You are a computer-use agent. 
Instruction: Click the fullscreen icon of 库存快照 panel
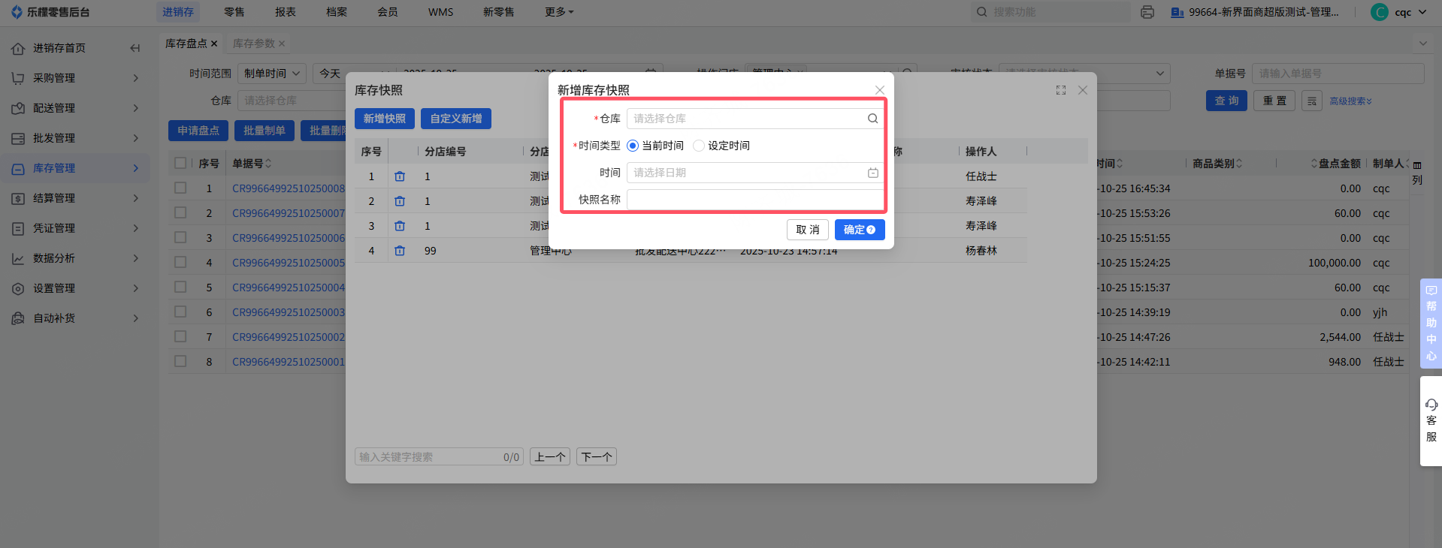click(x=1061, y=90)
